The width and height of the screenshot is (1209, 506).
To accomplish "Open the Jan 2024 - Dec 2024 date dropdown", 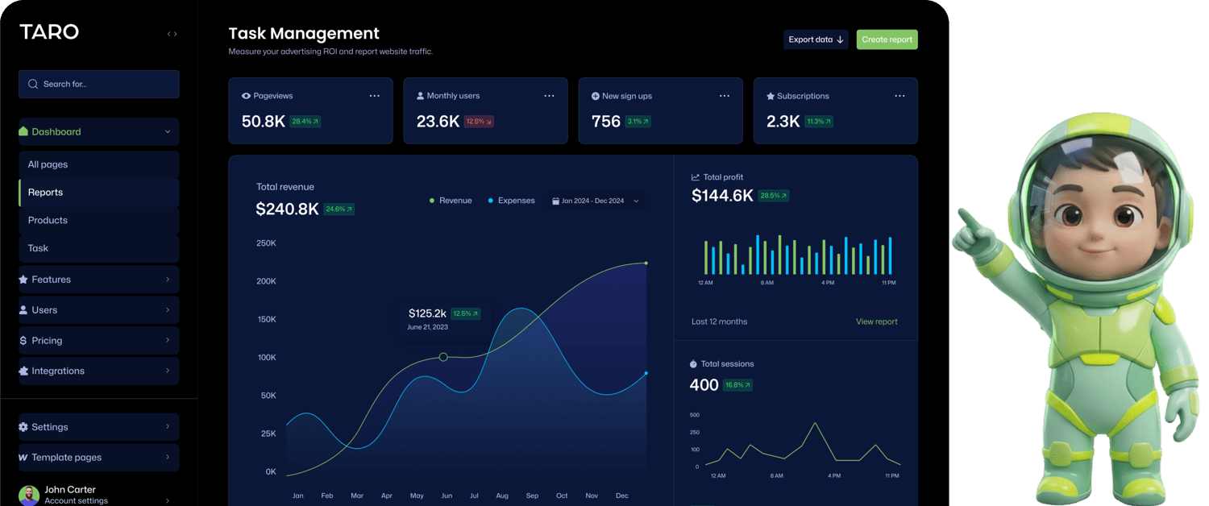I will (637, 201).
